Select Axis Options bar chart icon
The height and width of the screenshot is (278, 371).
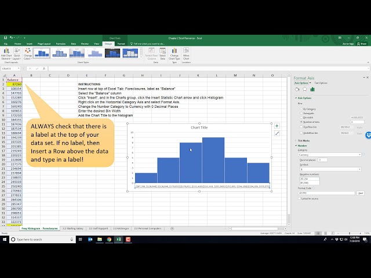point(312,89)
